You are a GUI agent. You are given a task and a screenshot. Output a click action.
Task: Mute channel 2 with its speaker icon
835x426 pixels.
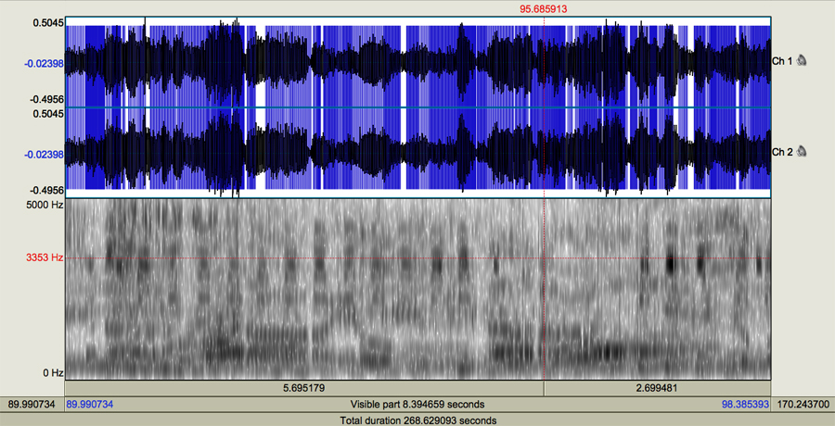802,152
